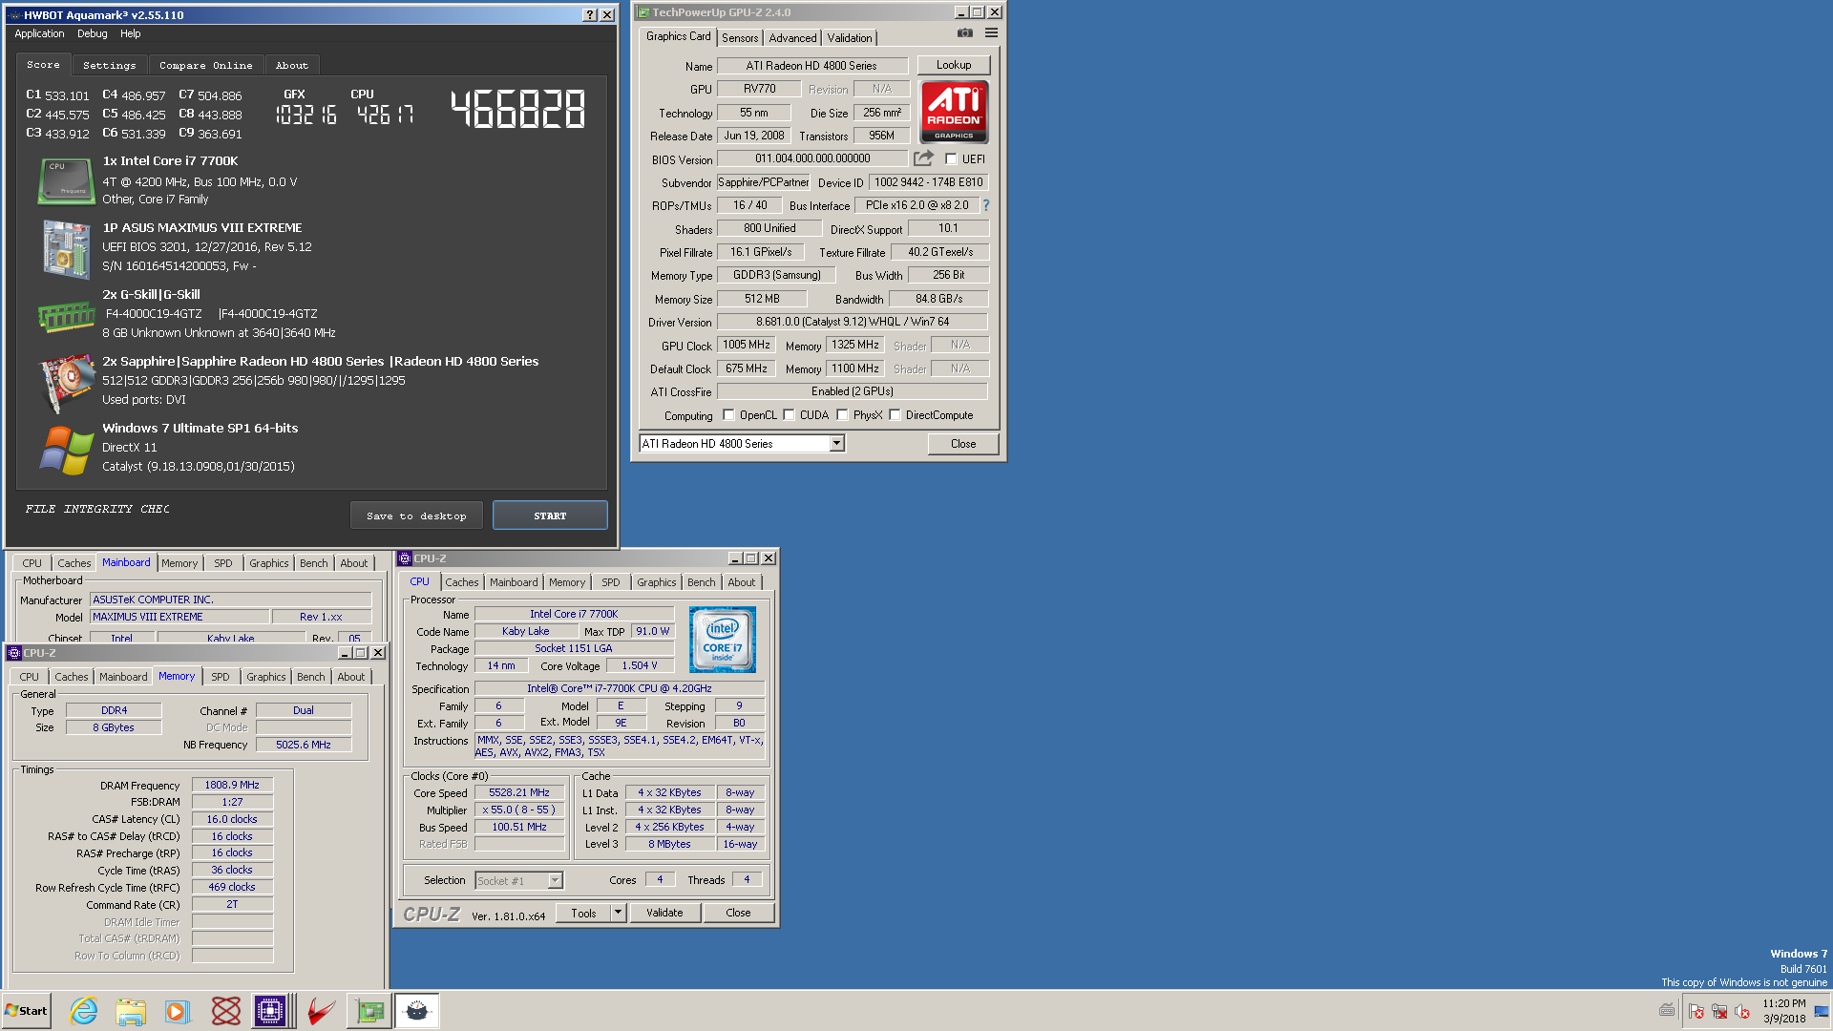1833x1031 pixels.
Task: Switch to the GPU-Z Validation tab
Action: [x=850, y=38]
